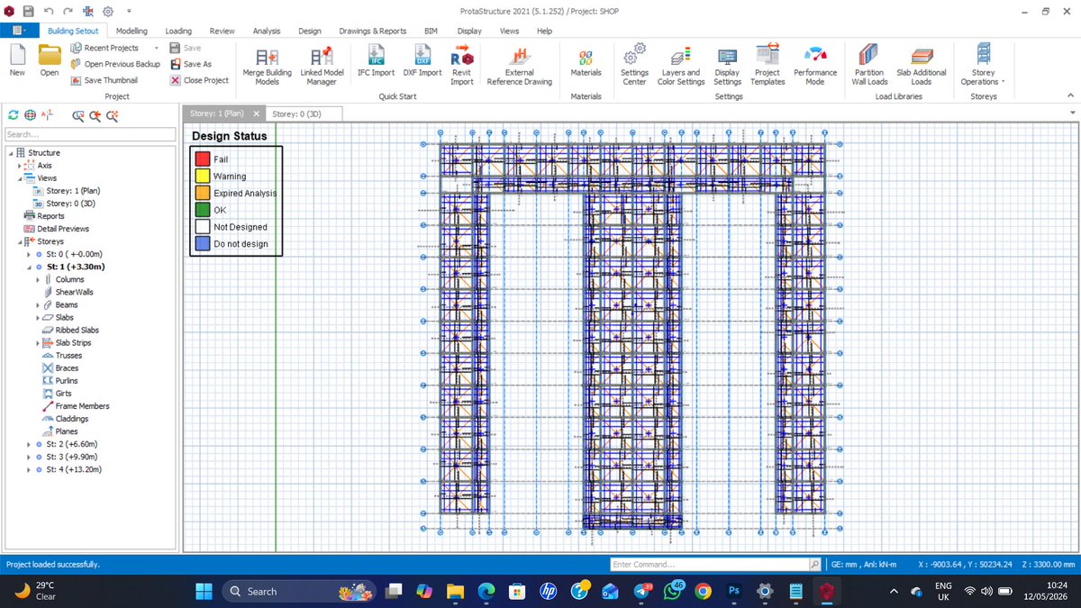Open the Drawings & Reports tab
This screenshot has height=608, width=1081.
point(372,31)
